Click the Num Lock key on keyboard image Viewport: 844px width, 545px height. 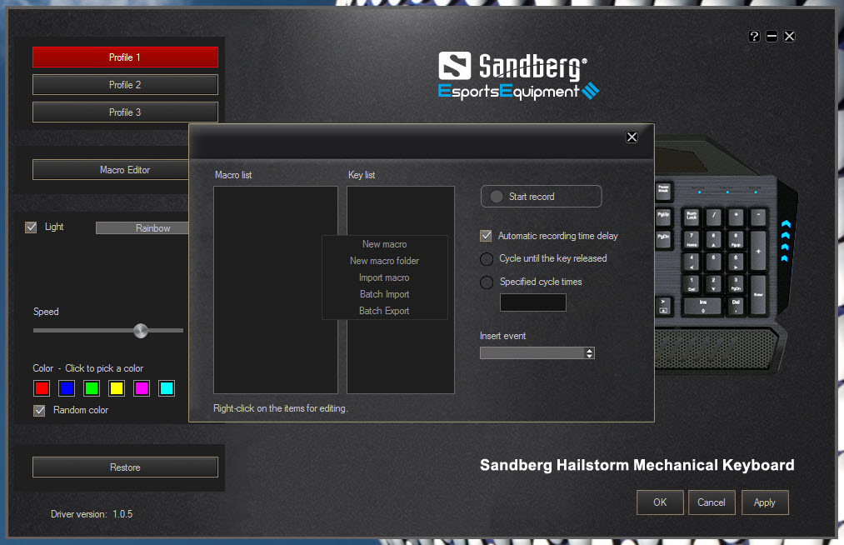(x=692, y=217)
